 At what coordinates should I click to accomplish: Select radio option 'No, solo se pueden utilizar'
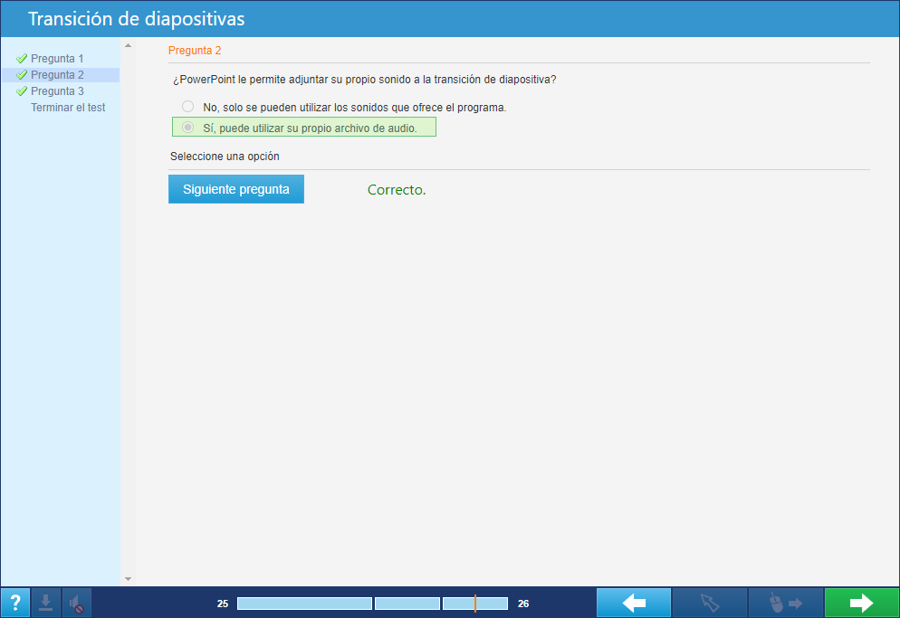(x=187, y=106)
